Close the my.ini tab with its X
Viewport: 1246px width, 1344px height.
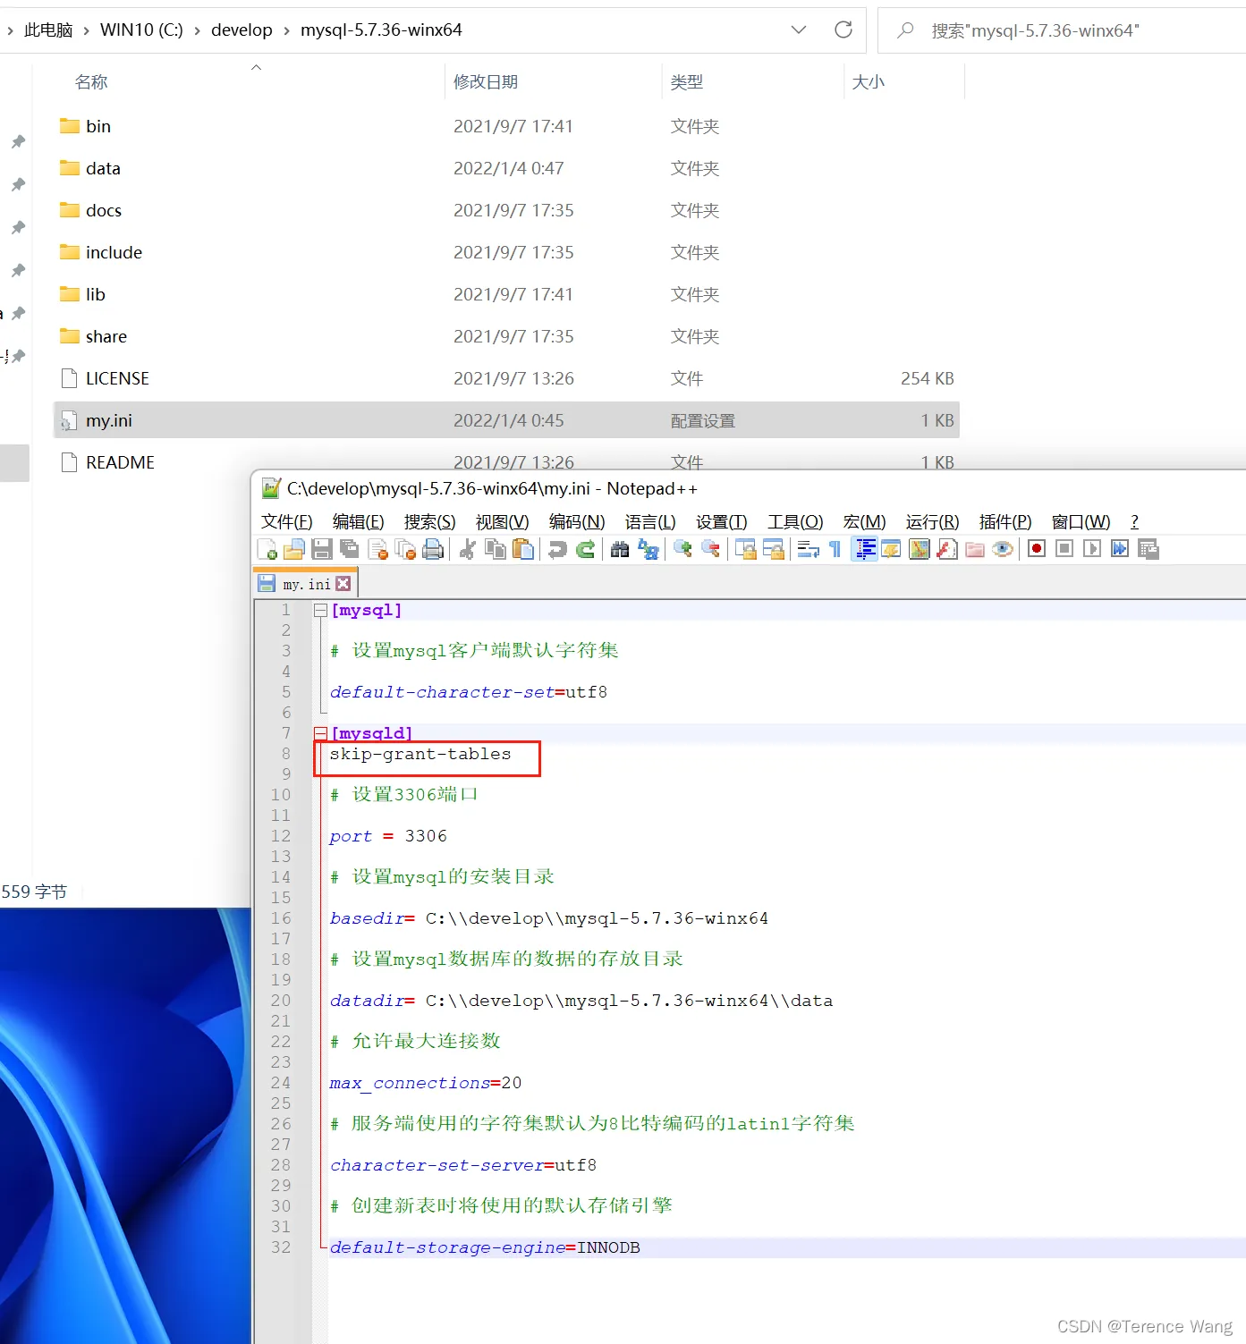click(x=343, y=584)
